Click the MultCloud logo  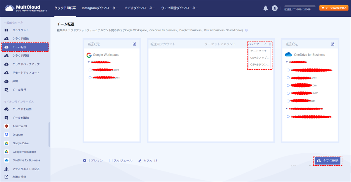tap(26, 8)
